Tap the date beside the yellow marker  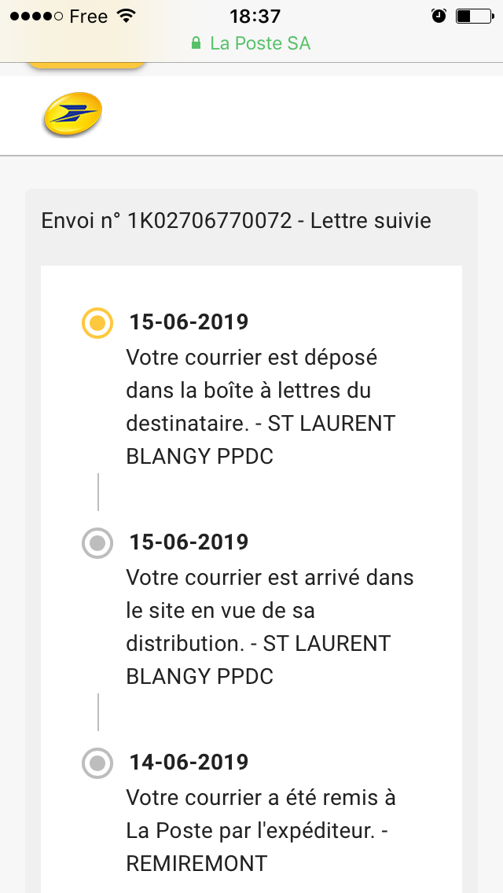coord(189,322)
